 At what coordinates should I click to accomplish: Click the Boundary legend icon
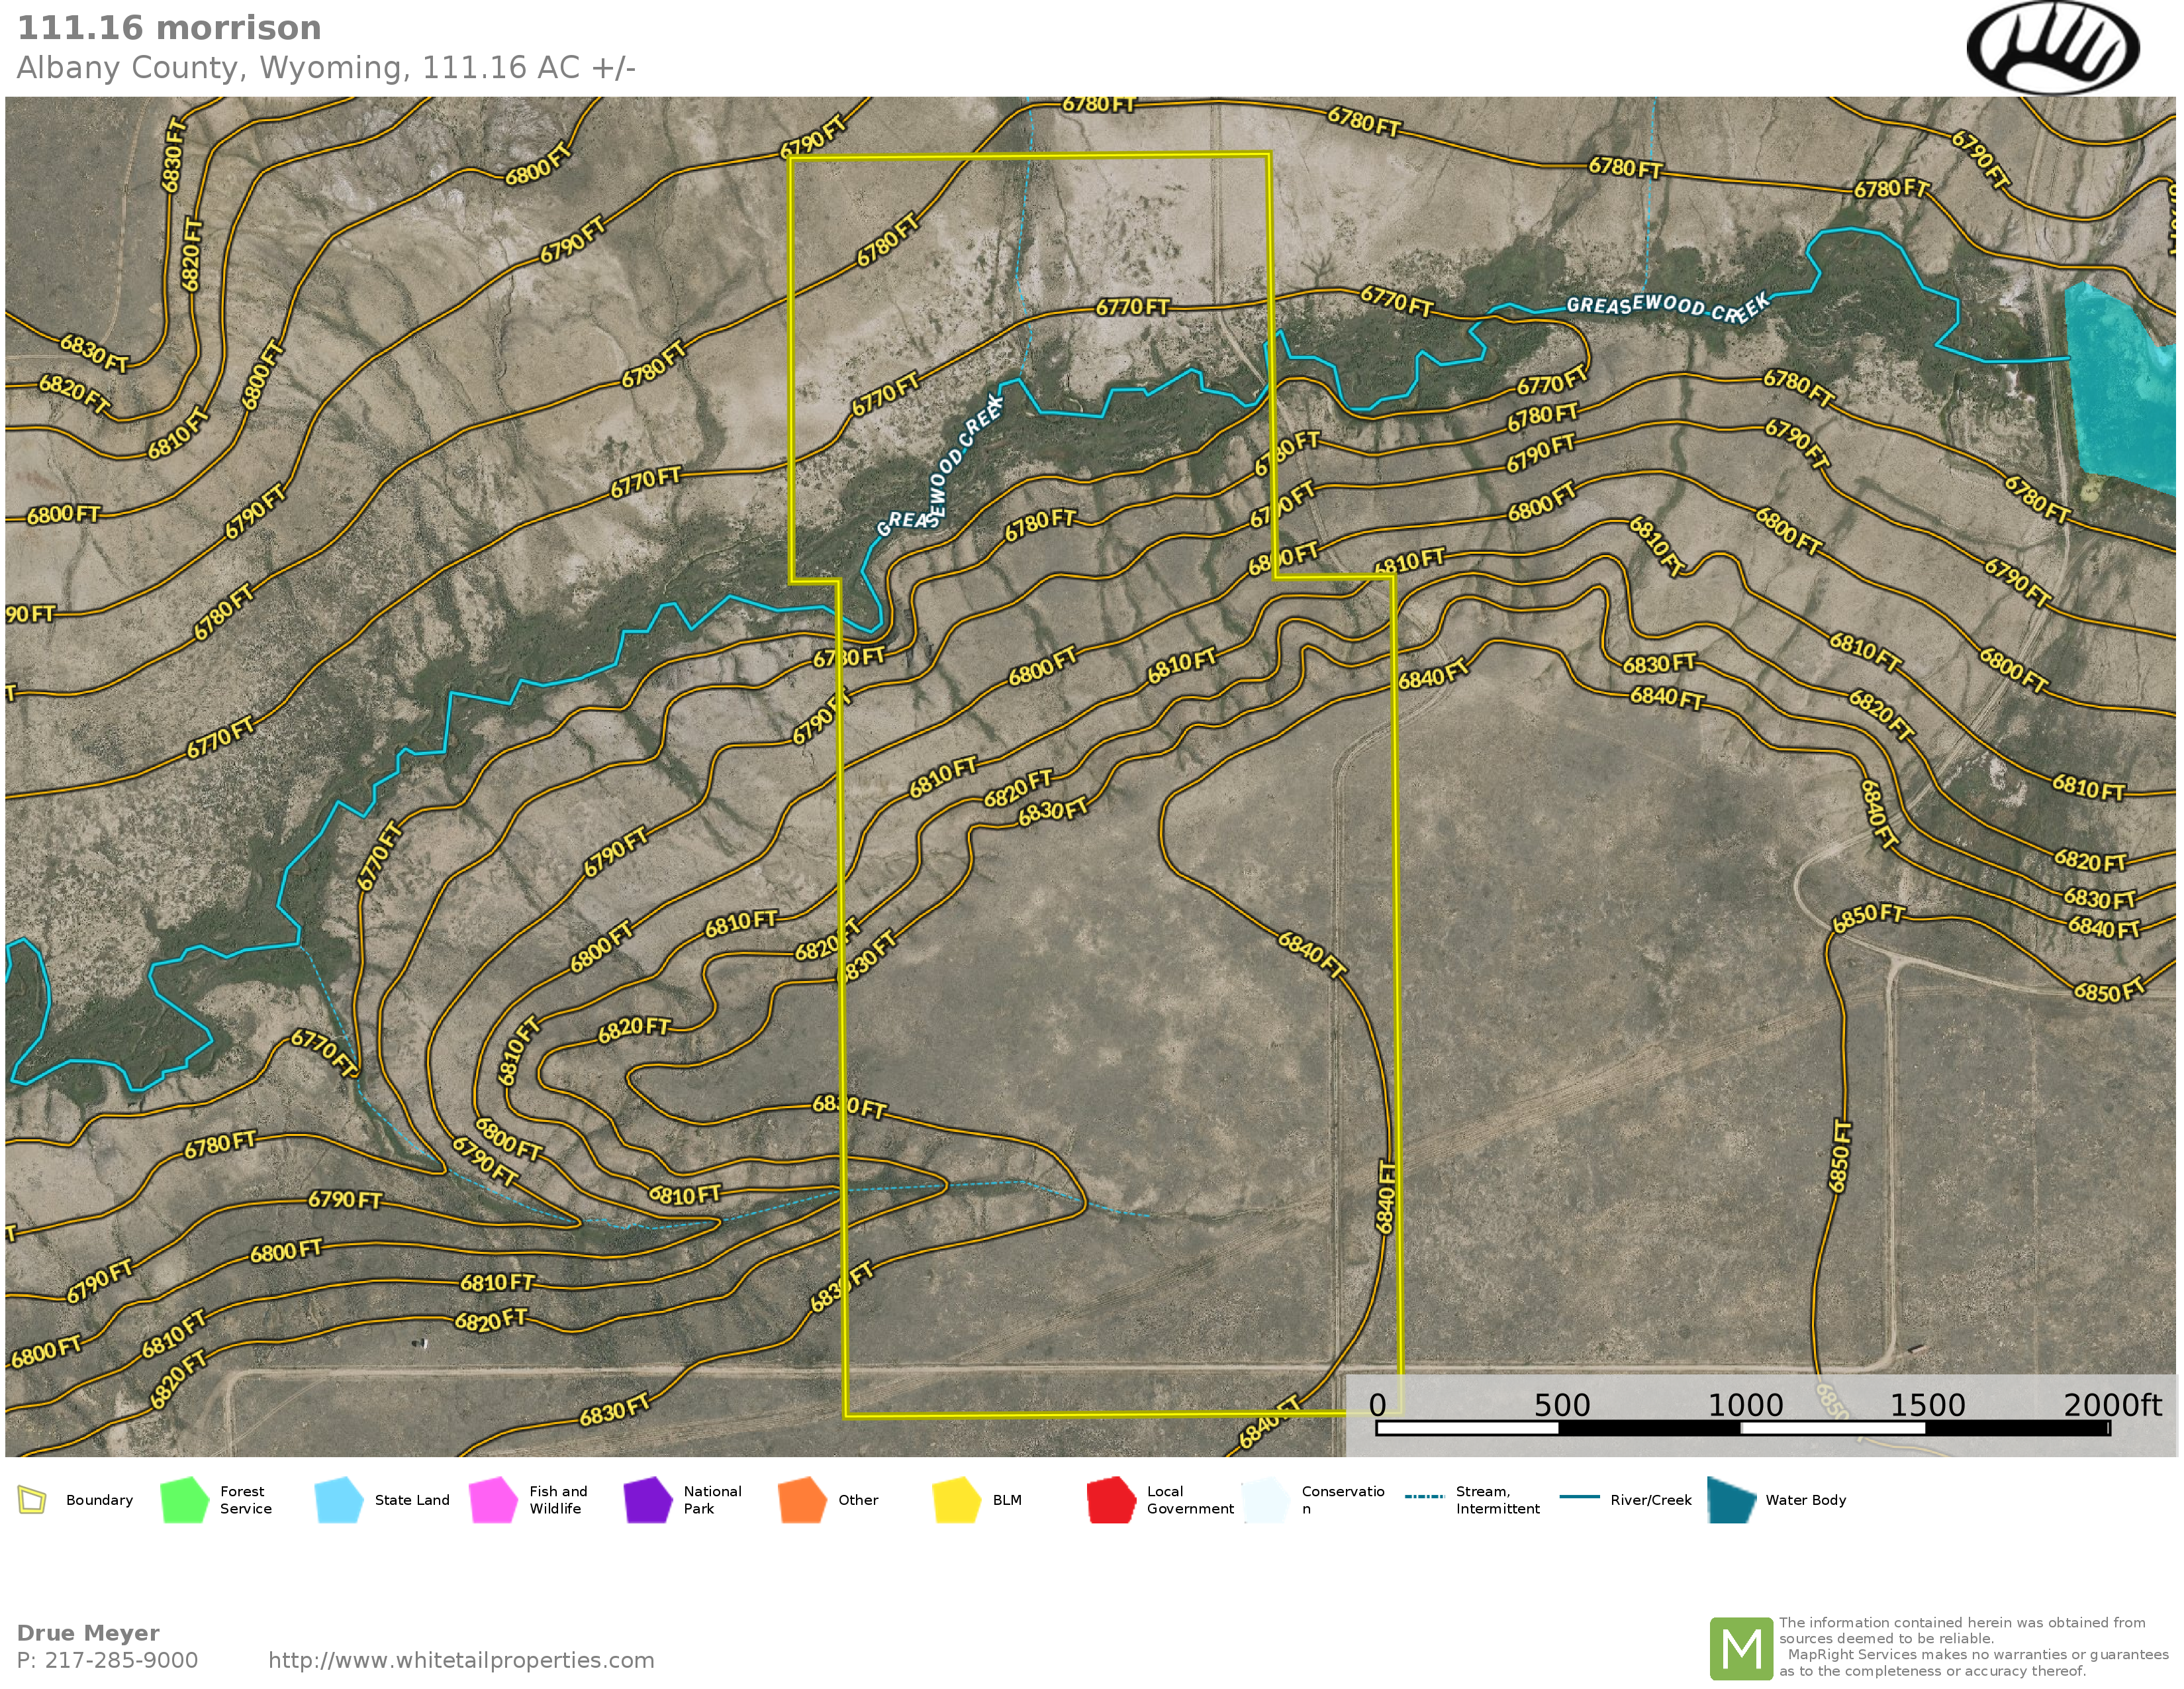click(x=32, y=1500)
